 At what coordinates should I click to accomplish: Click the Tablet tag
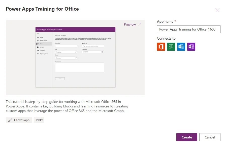click(x=39, y=120)
